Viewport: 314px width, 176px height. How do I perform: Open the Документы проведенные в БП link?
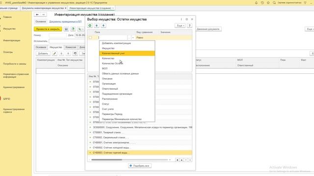point(65,22)
